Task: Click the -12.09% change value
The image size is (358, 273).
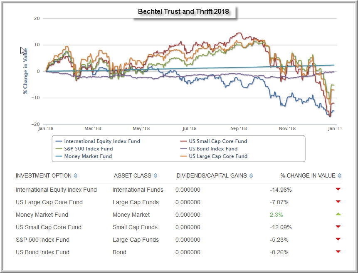Action: (x=281, y=227)
